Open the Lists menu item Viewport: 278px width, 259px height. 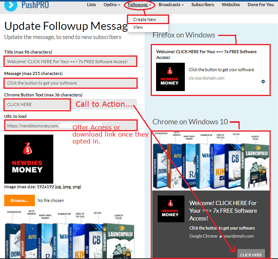pos(91,5)
